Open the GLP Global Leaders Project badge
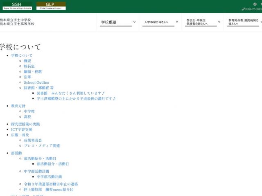Viewport: 262px width, 196px height. pos(51,6)
